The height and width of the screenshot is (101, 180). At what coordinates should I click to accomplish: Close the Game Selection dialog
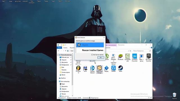(x=104, y=38)
